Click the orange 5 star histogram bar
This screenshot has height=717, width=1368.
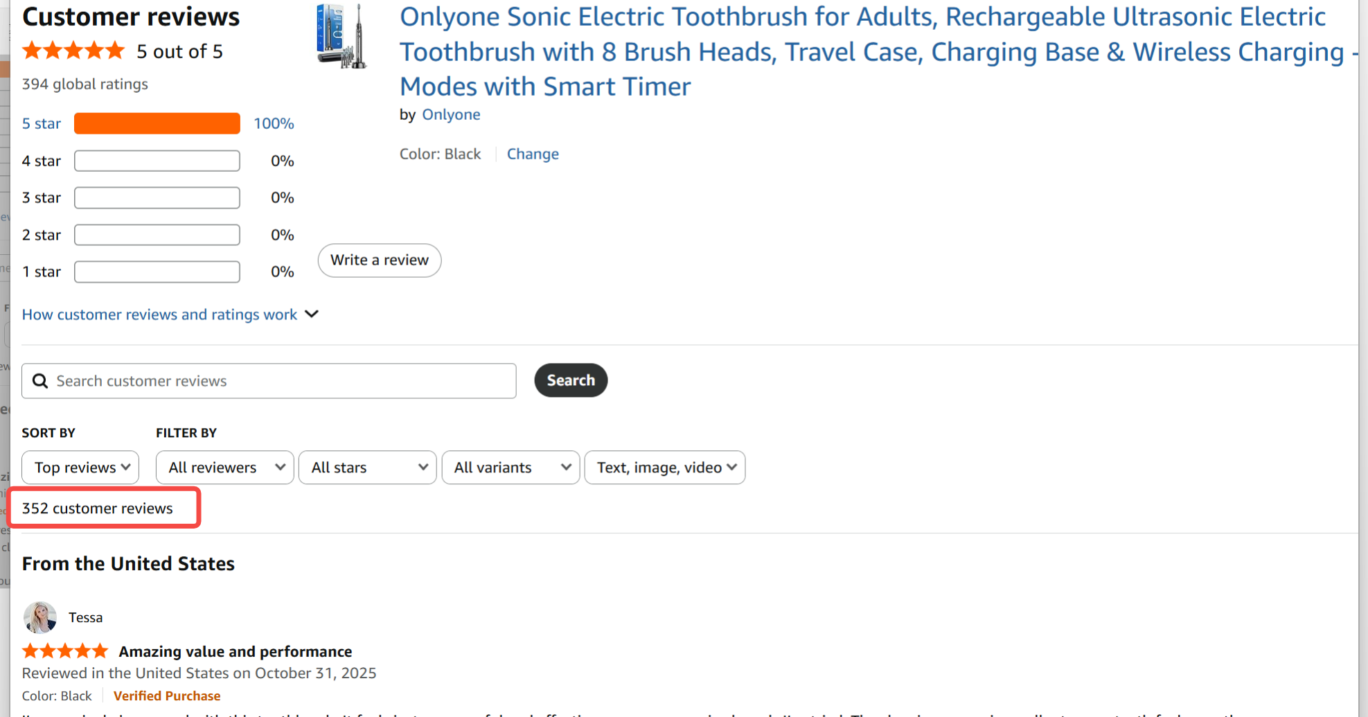click(157, 124)
